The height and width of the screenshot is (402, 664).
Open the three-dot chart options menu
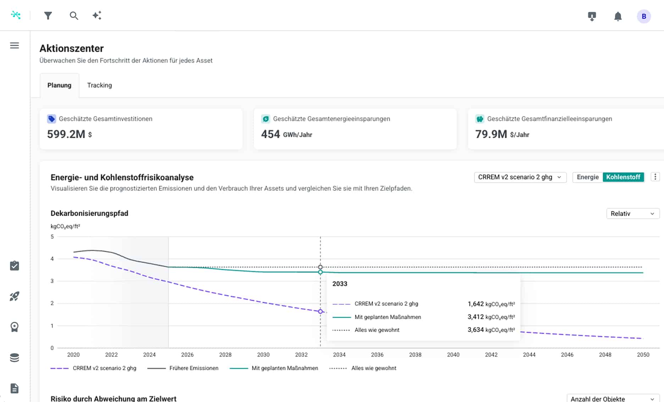click(x=655, y=177)
